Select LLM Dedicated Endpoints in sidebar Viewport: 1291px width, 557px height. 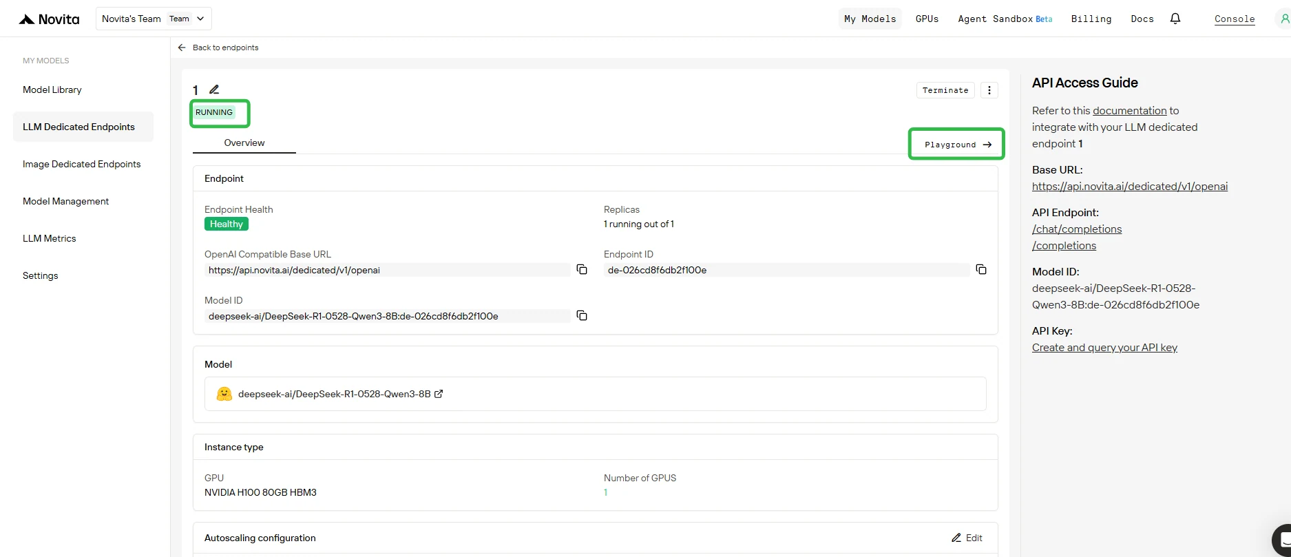point(83,127)
